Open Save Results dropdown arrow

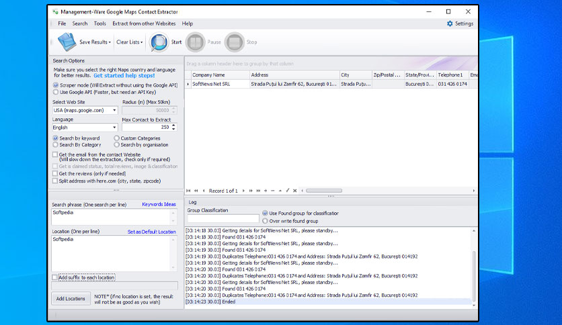(110, 42)
